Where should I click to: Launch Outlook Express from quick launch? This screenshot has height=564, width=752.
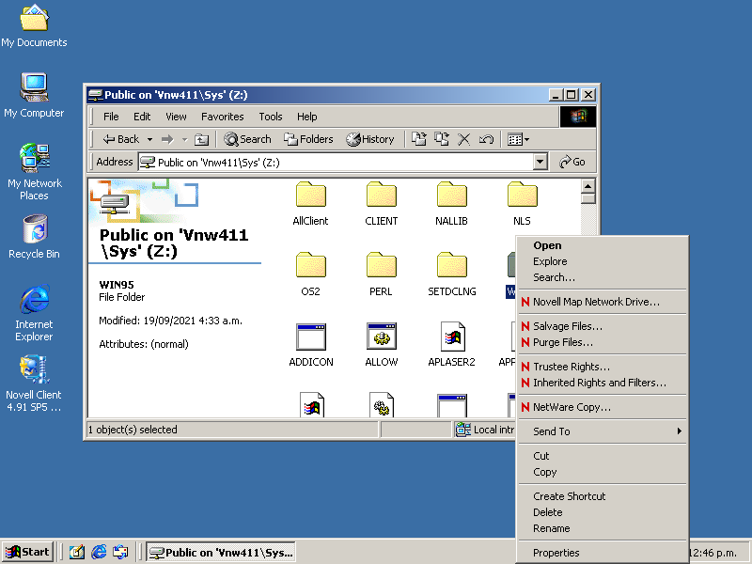[121, 552]
